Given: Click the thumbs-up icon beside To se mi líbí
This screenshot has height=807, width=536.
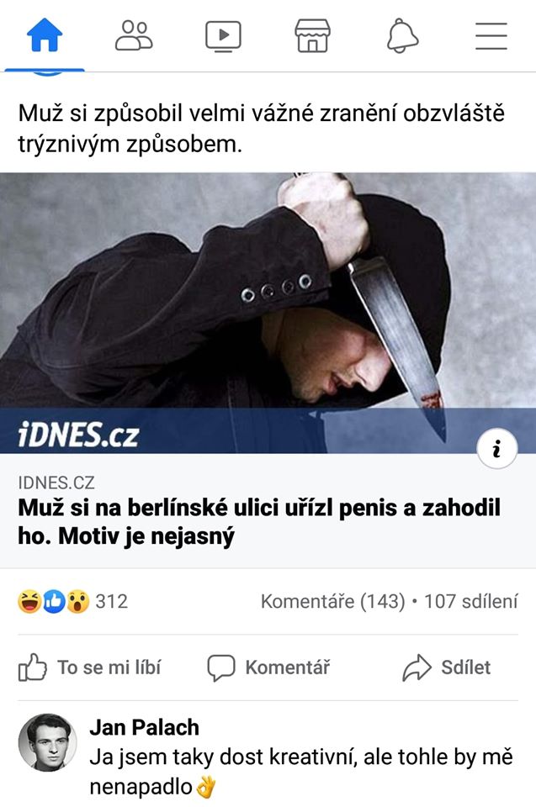Looking at the screenshot, I should pyautogui.click(x=33, y=667).
